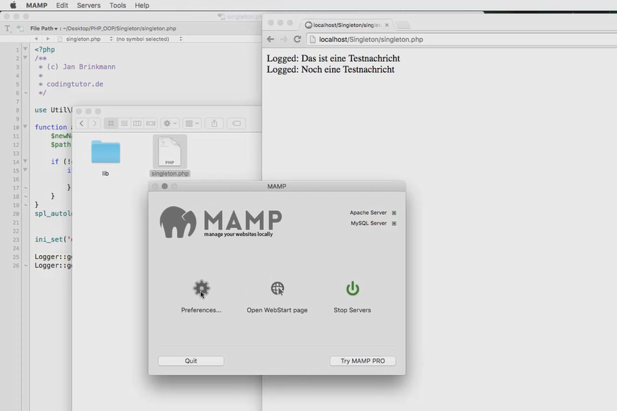The width and height of the screenshot is (617, 411).
Task: Click the Stop Servers label
Action: click(x=352, y=310)
